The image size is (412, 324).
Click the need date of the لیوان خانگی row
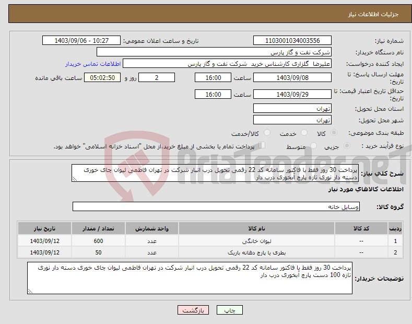click(45, 241)
